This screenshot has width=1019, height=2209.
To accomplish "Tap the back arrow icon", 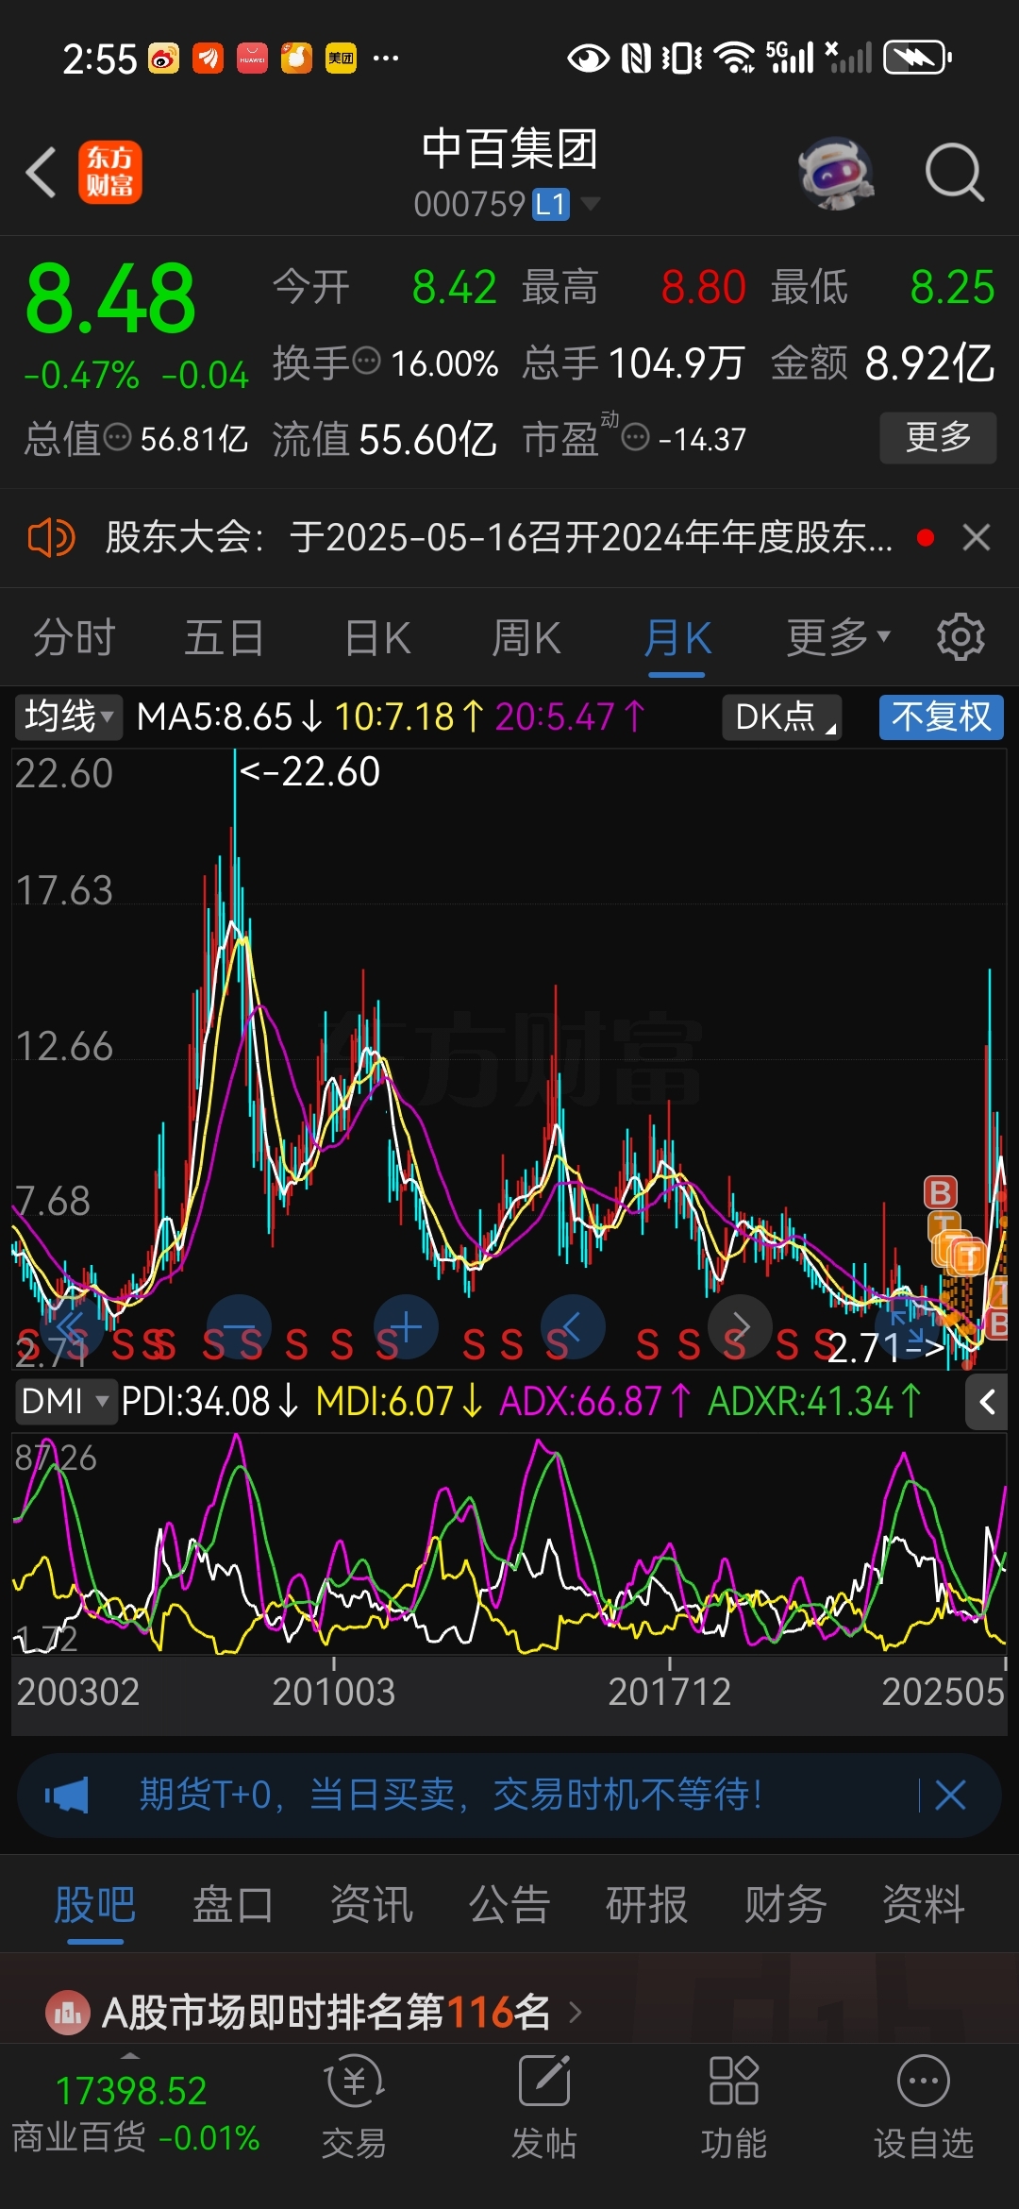I will tap(42, 172).
